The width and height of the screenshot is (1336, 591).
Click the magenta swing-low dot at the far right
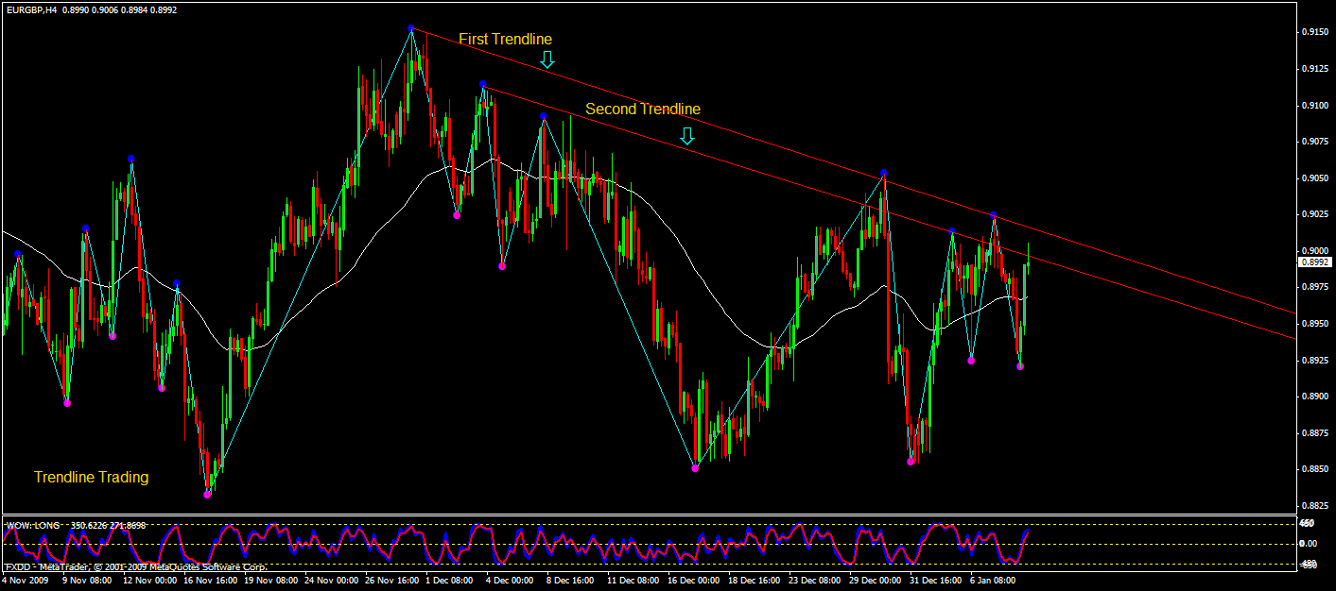pyautogui.click(x=1020, y=365)
